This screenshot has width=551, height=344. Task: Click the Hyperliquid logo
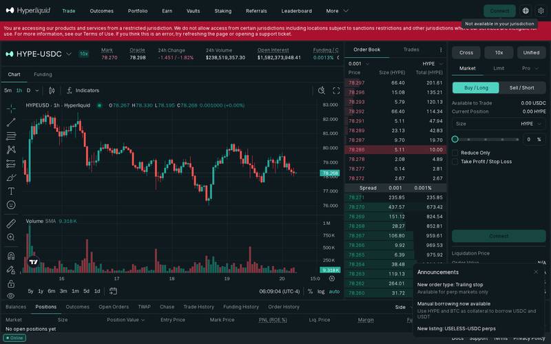point(28,10)
